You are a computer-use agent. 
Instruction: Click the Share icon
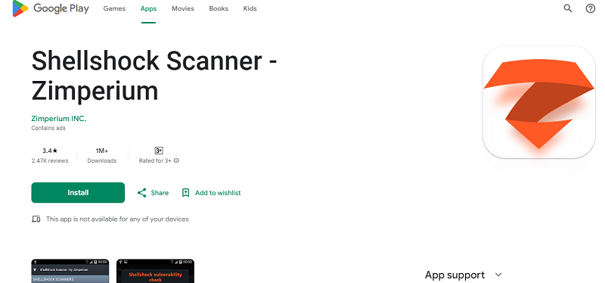pyautogui.click(x=141, y=193)
